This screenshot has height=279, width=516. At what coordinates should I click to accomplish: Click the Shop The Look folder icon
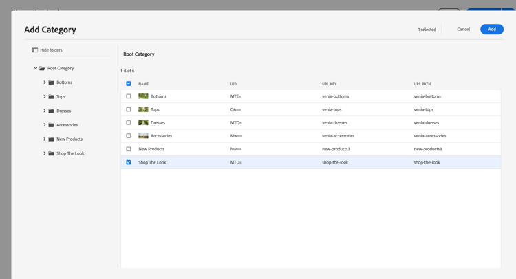pos(51,153)
